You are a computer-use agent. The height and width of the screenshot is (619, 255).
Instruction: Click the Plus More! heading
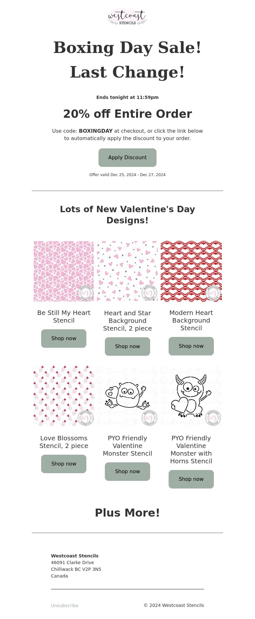click(127, 513)
